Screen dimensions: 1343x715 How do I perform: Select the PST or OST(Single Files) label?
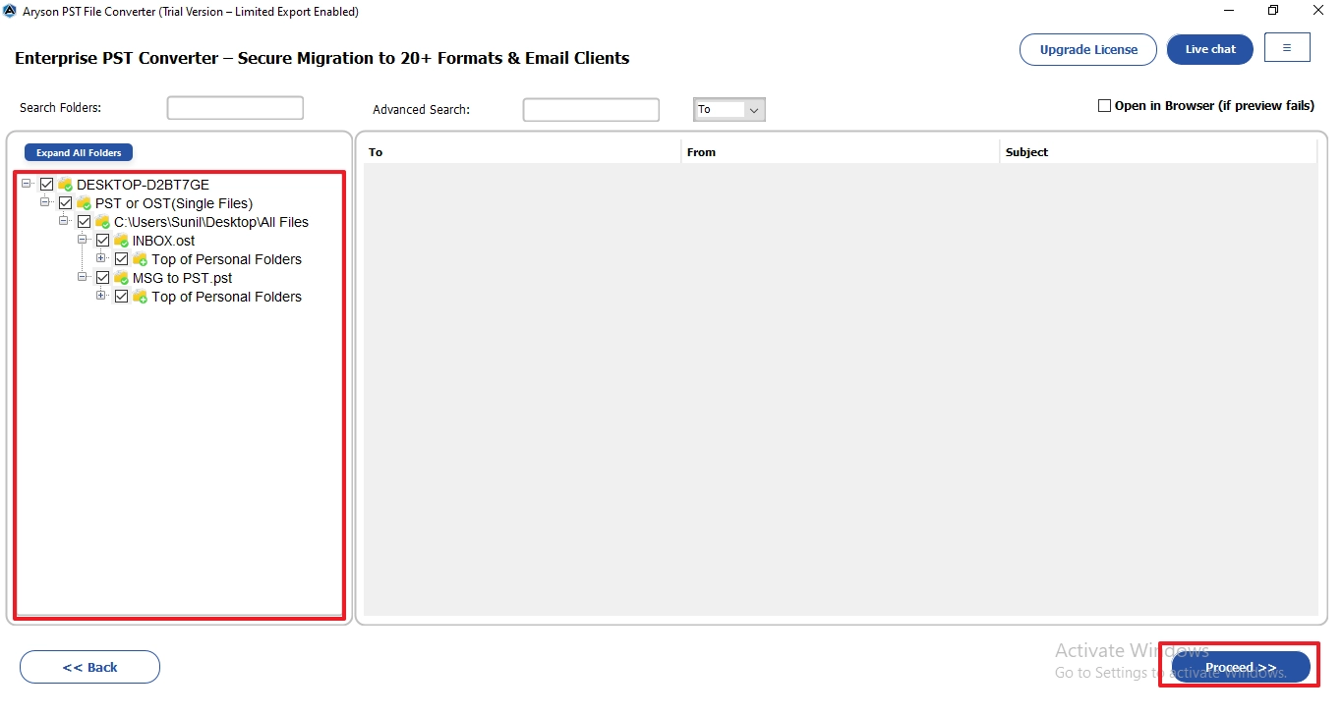tap(174, 203)
